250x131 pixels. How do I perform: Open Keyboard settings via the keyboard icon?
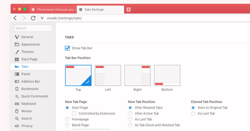pyautogui.click(x=17, y=104)
